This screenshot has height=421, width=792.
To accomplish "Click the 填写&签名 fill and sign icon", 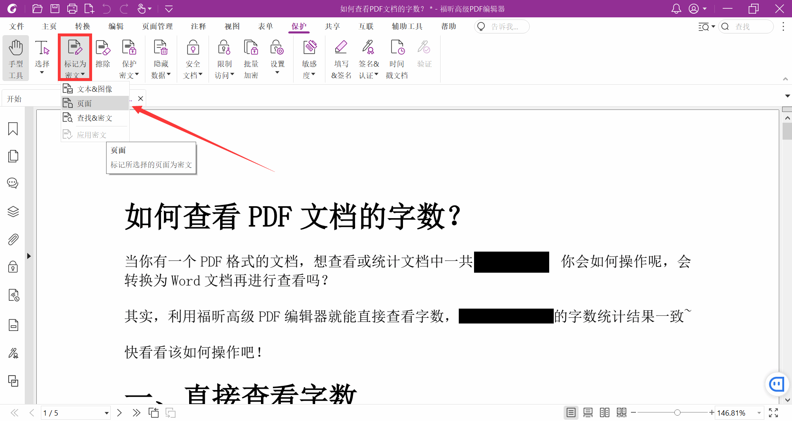I will (341, 58).
